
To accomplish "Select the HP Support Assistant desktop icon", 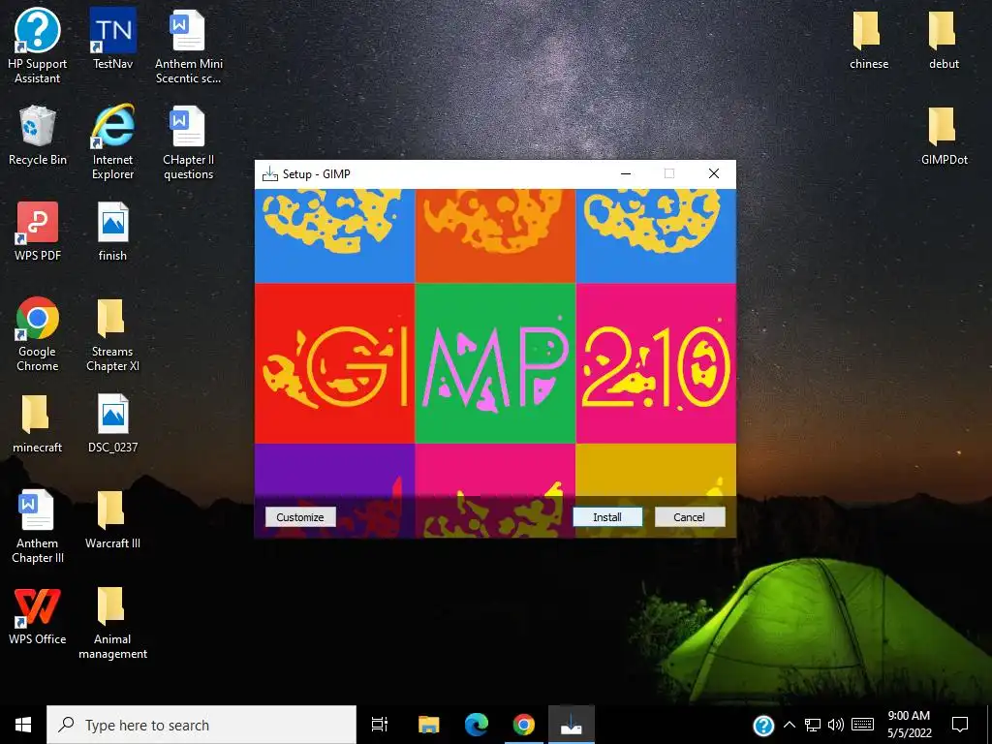I will point(38,46).
